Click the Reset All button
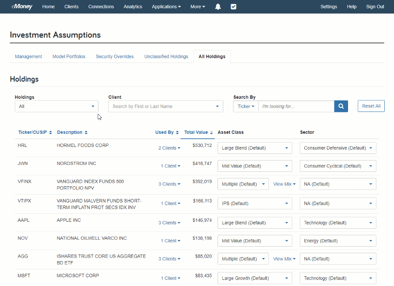 (371, 106)
